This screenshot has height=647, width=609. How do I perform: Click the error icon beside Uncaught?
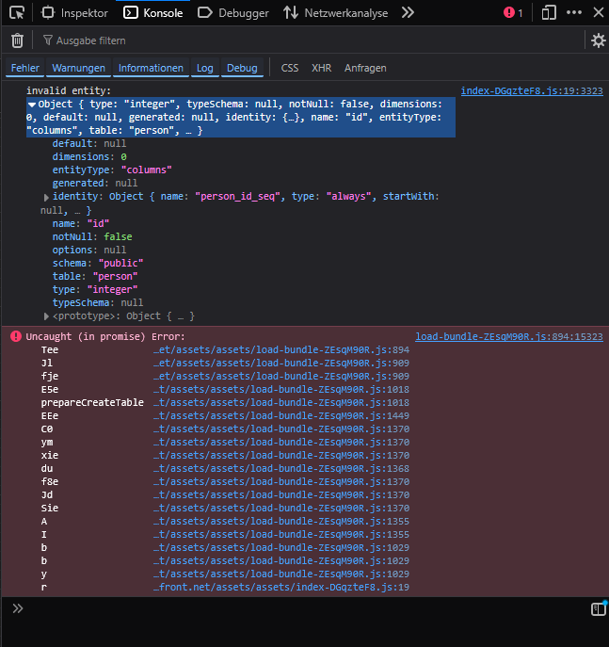click(x=16, y=336)
